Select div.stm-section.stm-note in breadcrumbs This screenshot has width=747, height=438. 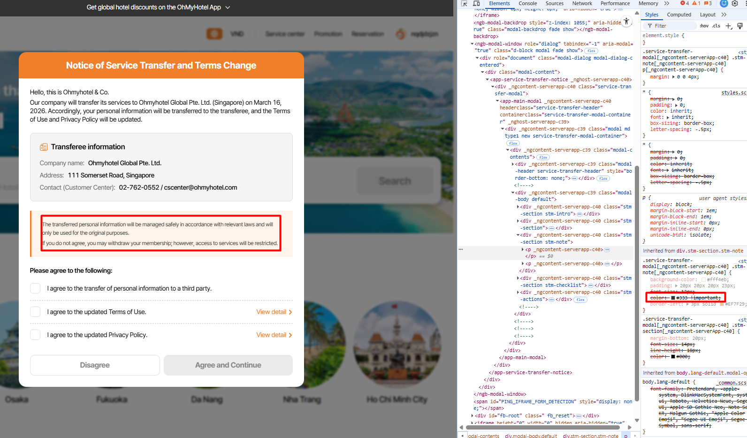point(591,436)
